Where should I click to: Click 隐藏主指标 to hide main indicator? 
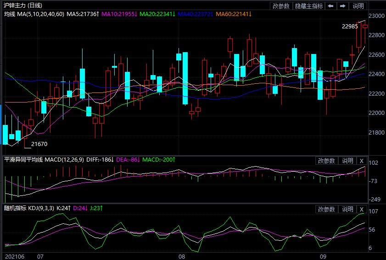pos(309,6)
